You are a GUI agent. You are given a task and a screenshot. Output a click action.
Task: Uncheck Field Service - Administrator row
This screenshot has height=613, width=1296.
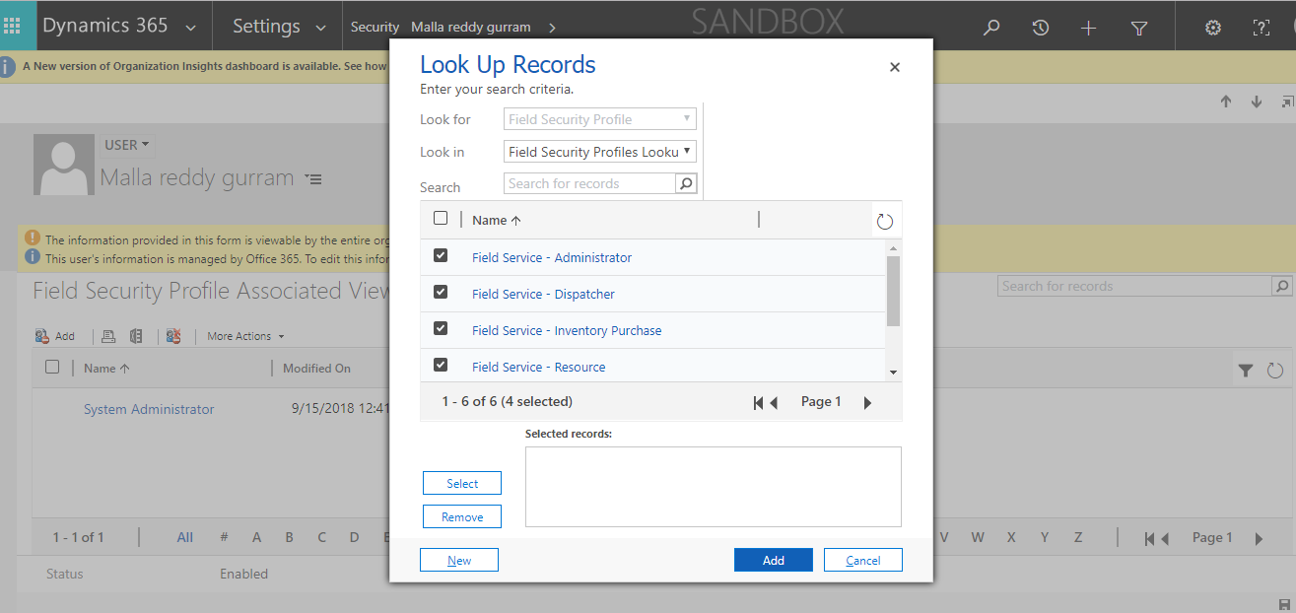click(x=441, y=255)
